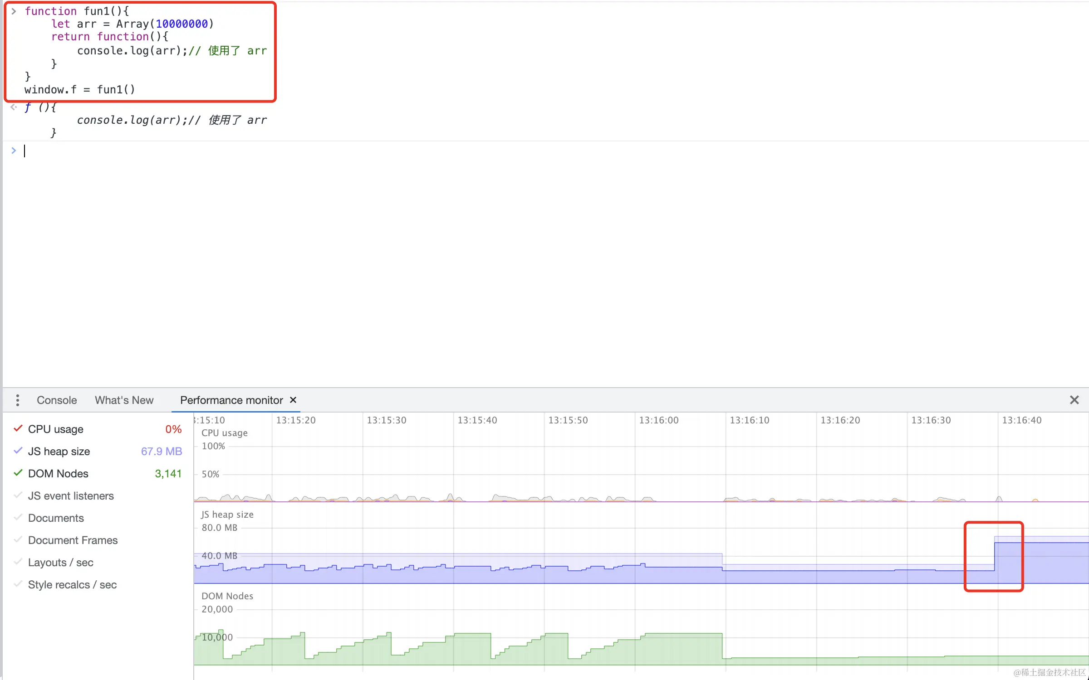
Task: Uncheck DOM Nodes metric
Action: pyautogui.click(x=18, y=473)
